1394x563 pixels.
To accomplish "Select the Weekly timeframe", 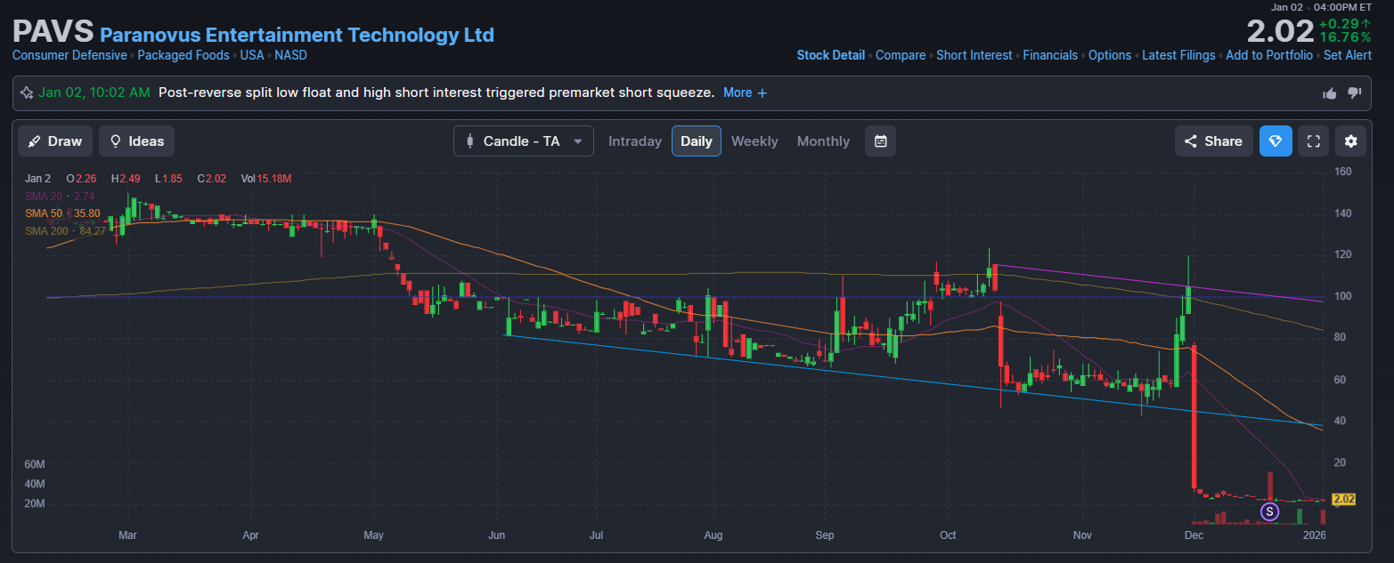I will [754, 141].
